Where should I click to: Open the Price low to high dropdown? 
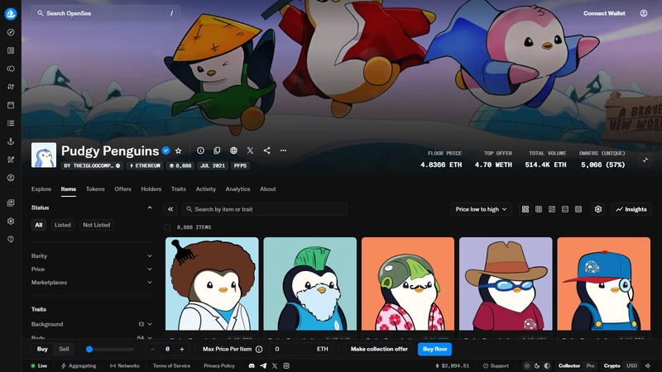coord(481,209)
